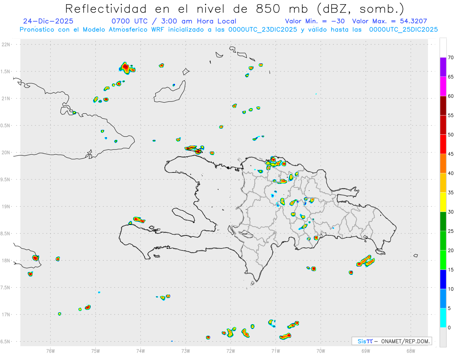461x356 pixels.
Task: Click the purple 65-70 dBZ legend color band
Action: pos(443,67)
